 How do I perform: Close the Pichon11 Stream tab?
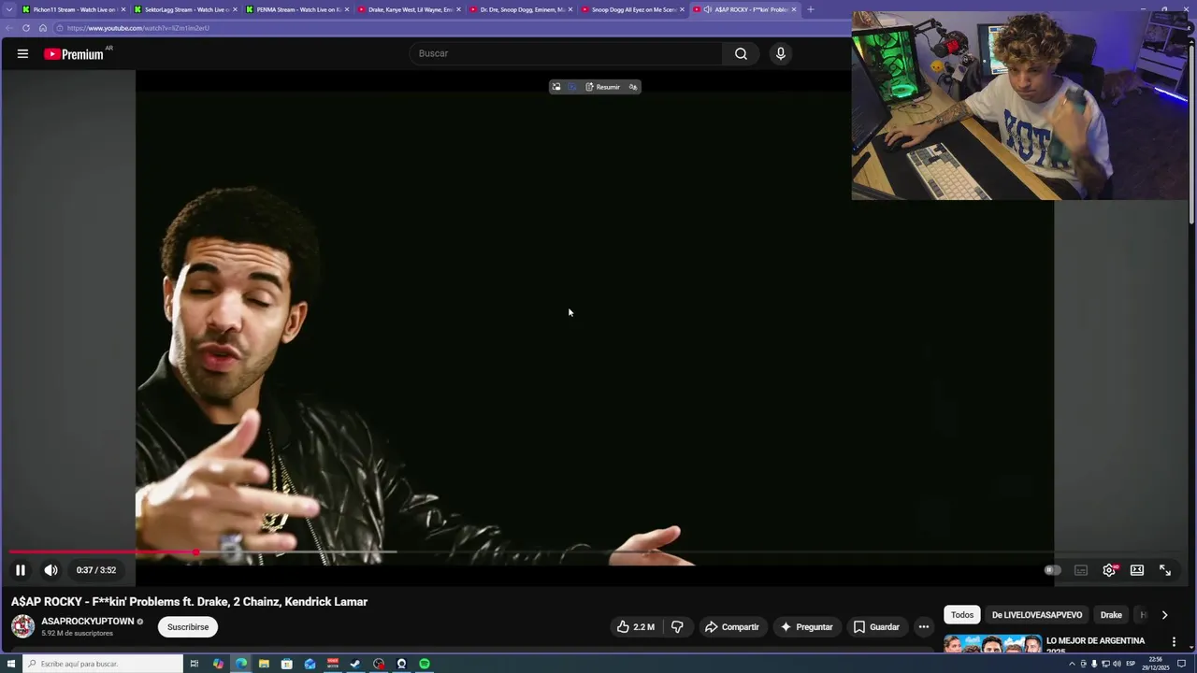123,9
